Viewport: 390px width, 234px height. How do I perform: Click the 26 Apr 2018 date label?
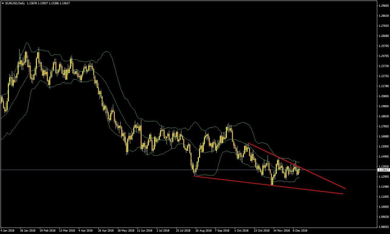pos(106,231)
